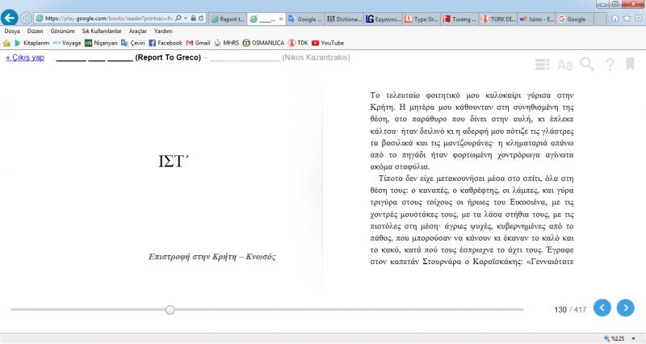Open the Araçlar menu
Viewport: 646px width, 344px height.
click(x=137, y=31)
